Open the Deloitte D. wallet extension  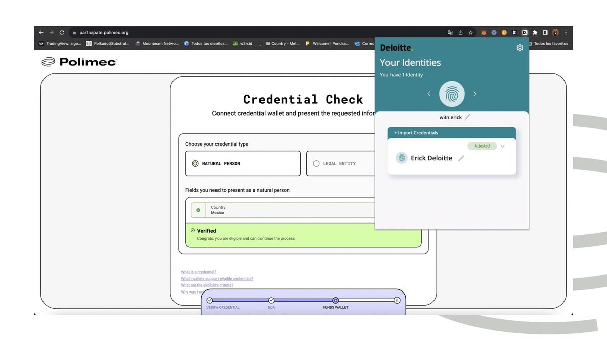(525, 32)
